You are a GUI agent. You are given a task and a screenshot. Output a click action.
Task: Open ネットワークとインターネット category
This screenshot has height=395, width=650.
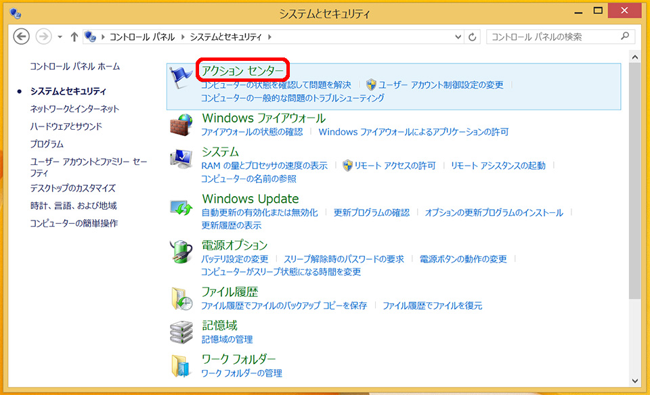click(74, 109)
